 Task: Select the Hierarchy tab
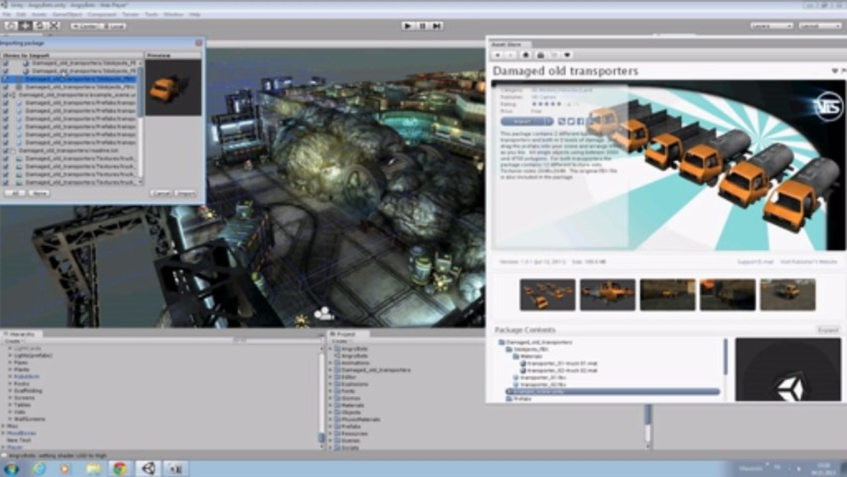tap(22, 335)
